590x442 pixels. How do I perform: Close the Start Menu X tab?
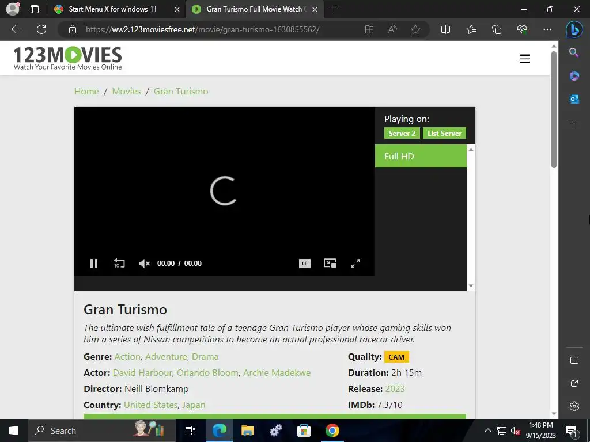coord(177,9)
